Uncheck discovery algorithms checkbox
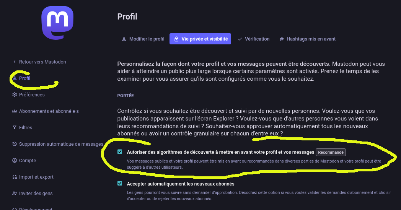Screen dimensions: 401x210 point(120,152)
